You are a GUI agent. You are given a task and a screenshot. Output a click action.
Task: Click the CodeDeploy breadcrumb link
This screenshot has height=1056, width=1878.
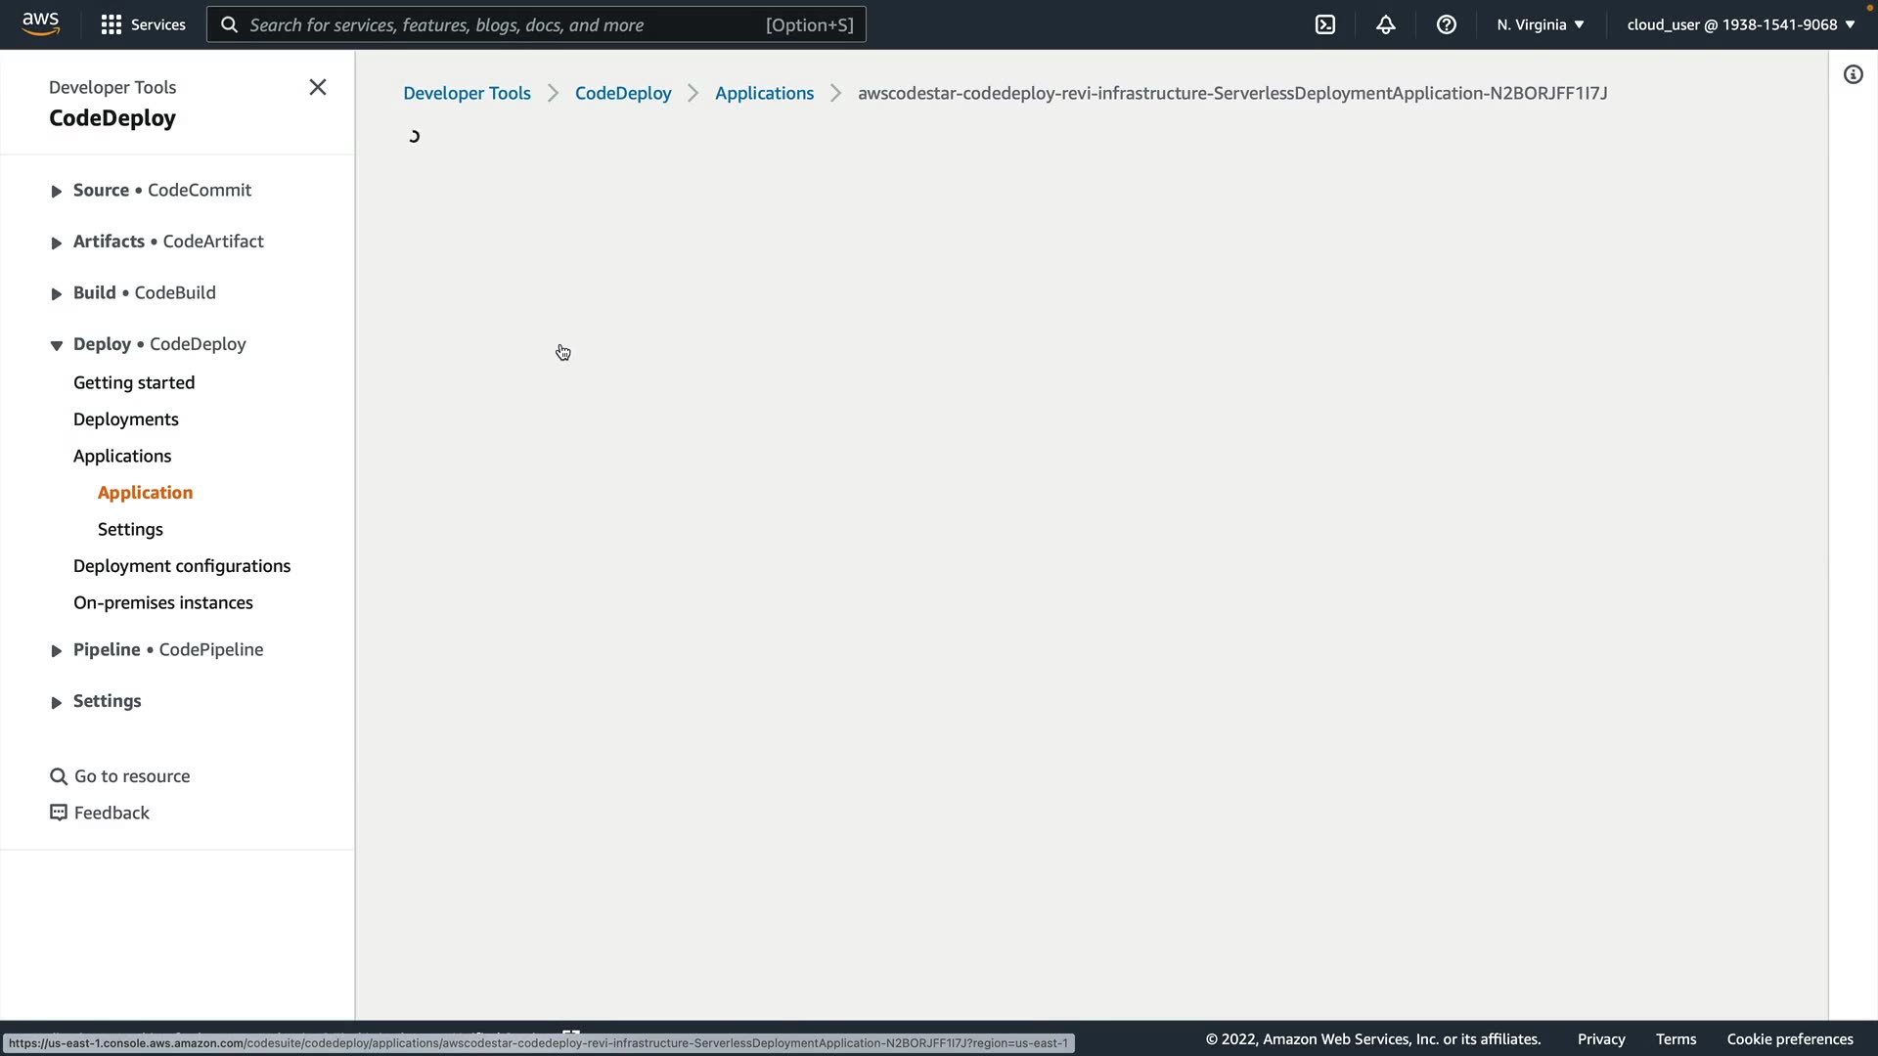pyautogui.click(x=623, y=93)
